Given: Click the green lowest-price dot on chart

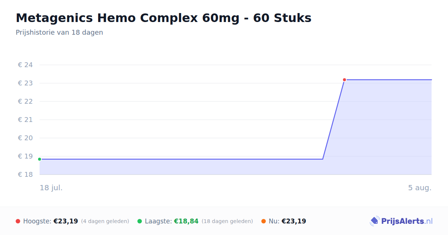Looking at the screenshot, I should (x=40, y=159).
